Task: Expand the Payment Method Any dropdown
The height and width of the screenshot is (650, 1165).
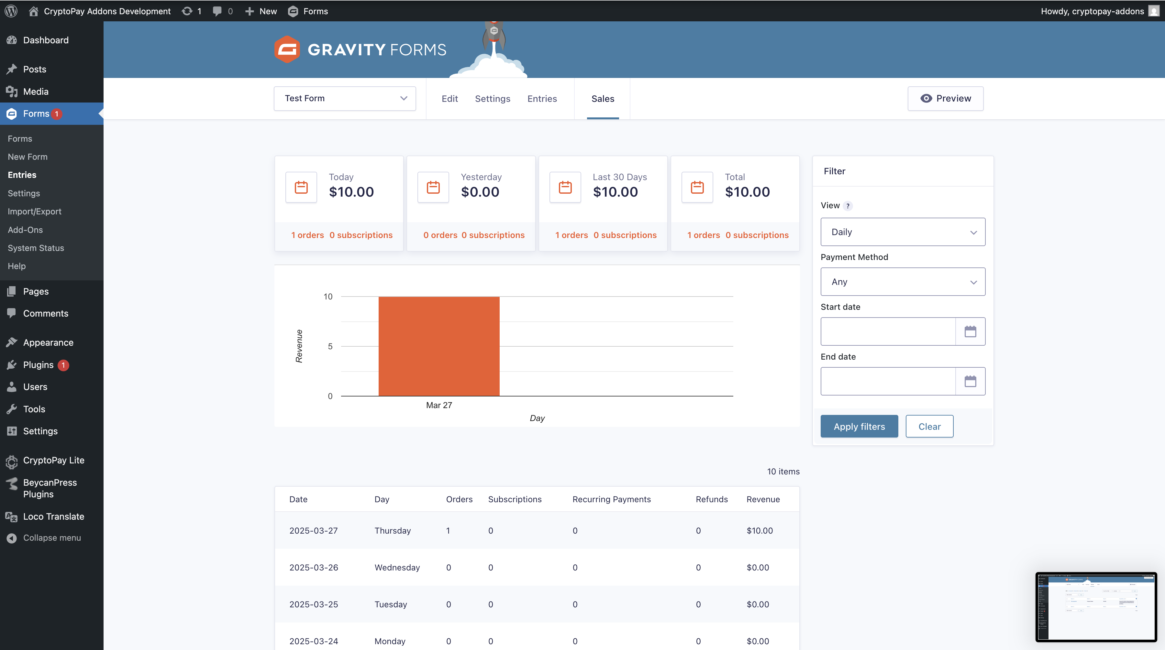Action: [x=902, y=282]
